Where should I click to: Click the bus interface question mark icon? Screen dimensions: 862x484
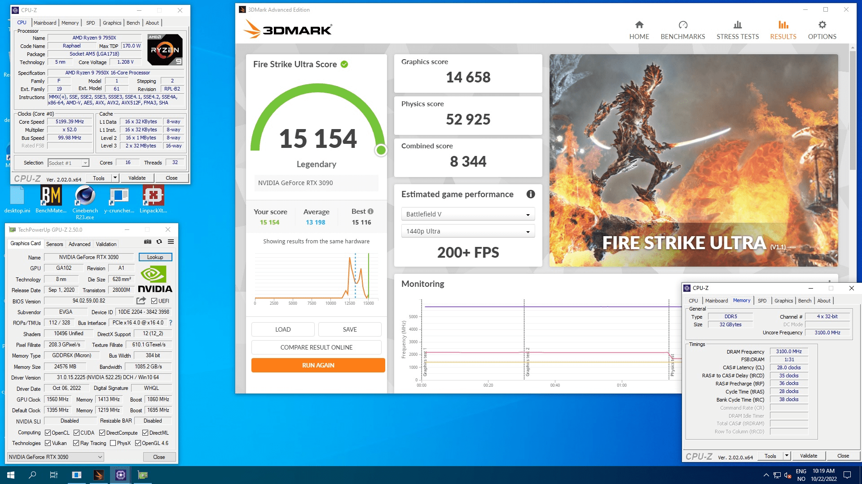tap(171, 323)
